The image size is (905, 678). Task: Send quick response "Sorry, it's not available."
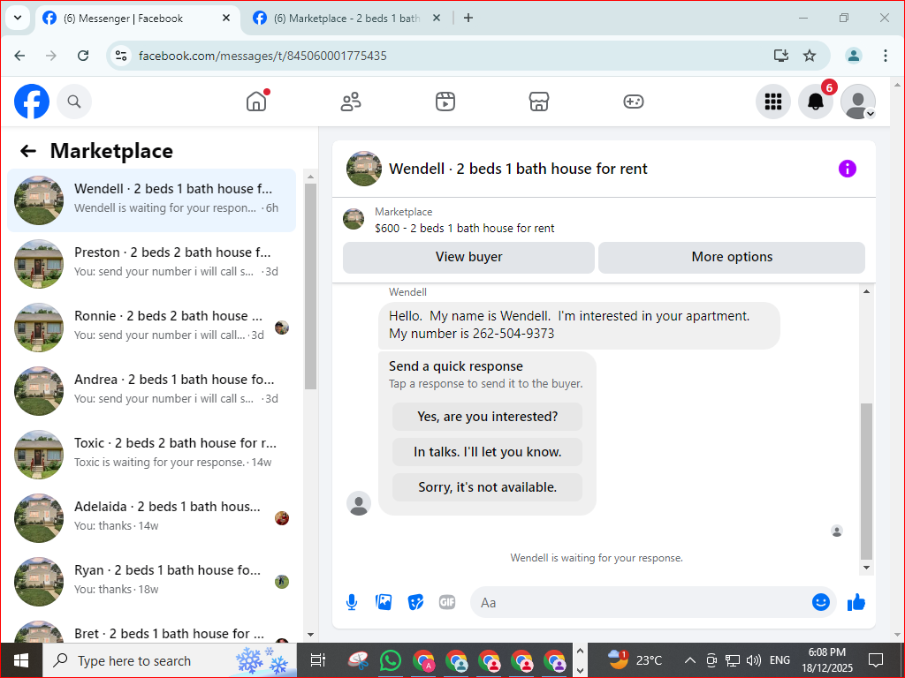pos(487,487)
